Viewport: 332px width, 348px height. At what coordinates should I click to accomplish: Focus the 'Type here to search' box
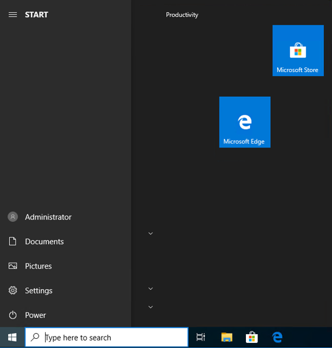(107, 338)
